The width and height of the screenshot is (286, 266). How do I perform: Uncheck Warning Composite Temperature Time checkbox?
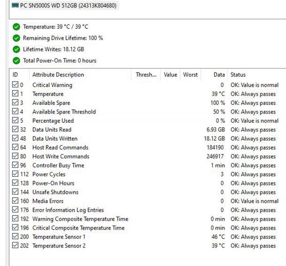click(x=15, y=219)
